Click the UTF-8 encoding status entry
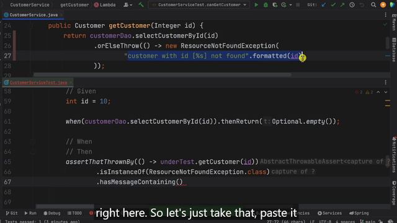Screen dimensions: 397x223 coord(325,222)
